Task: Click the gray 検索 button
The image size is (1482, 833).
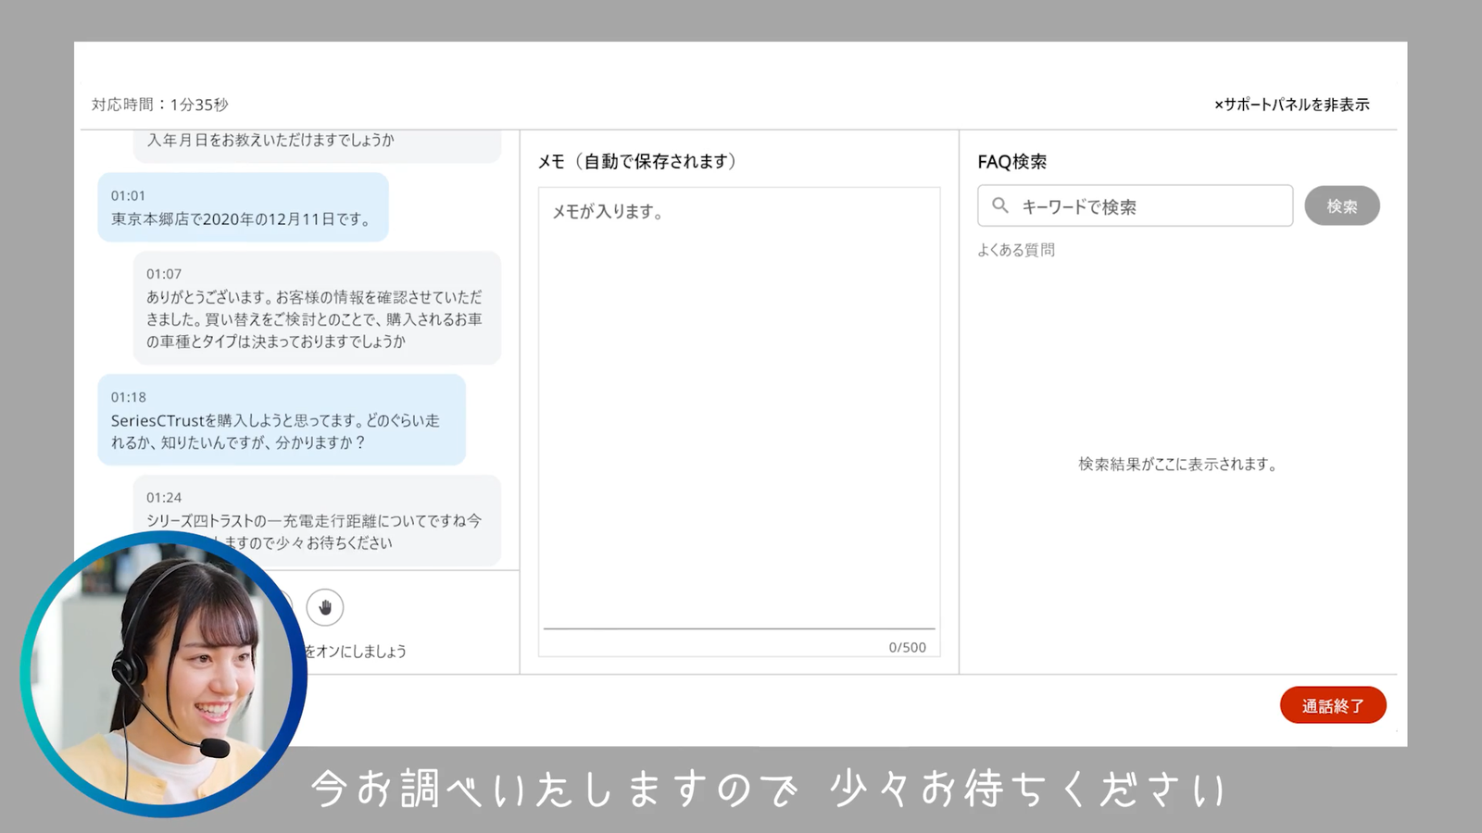Action: tap(1341, 205)
